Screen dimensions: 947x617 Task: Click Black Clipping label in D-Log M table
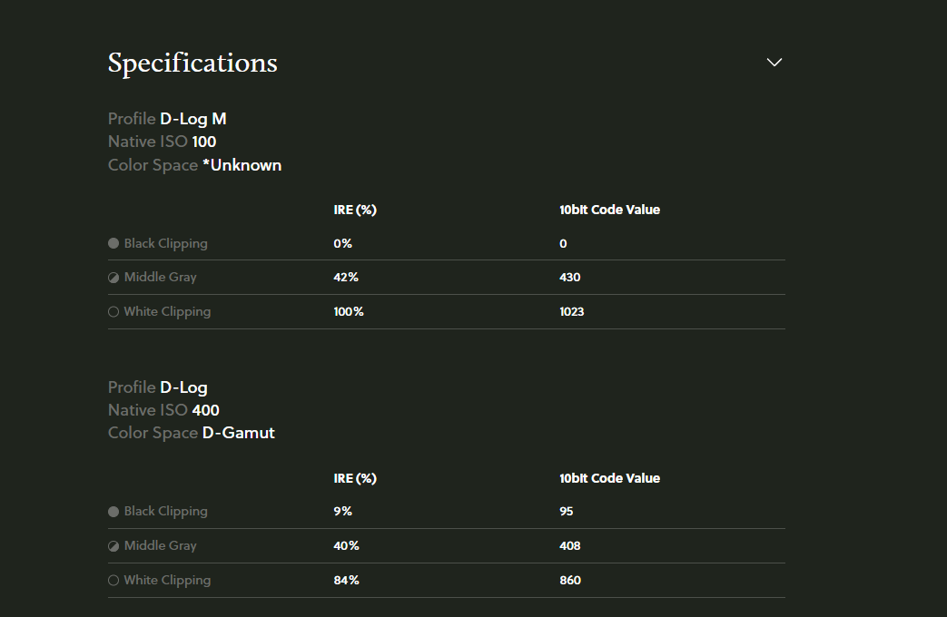pyautogui.click(x=166, y=244)
